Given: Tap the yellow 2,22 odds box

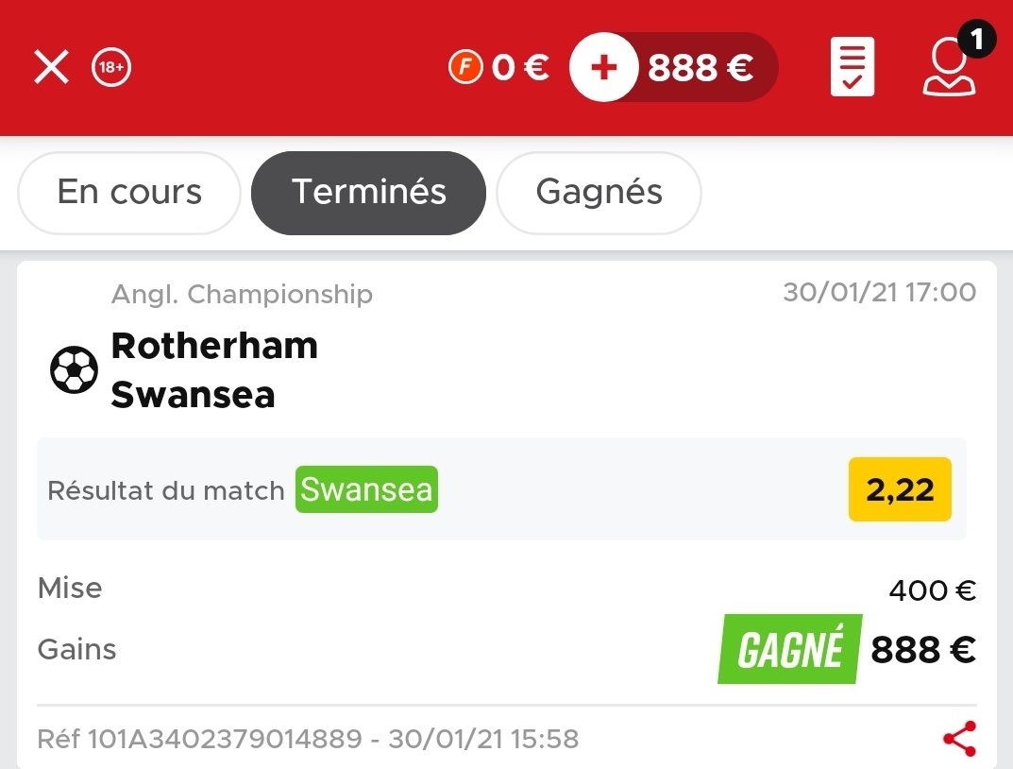Looking at the screenshot, I should coord(900,489).
